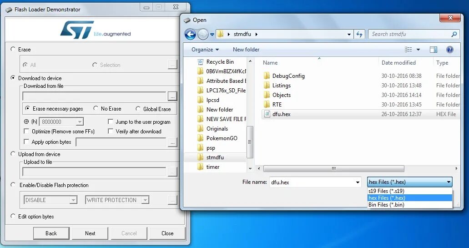The width and height of the screenshot is (469, 248).
Task: Select Enable/Disable Flash protection radio button
Action: click(x=13, y=185)
